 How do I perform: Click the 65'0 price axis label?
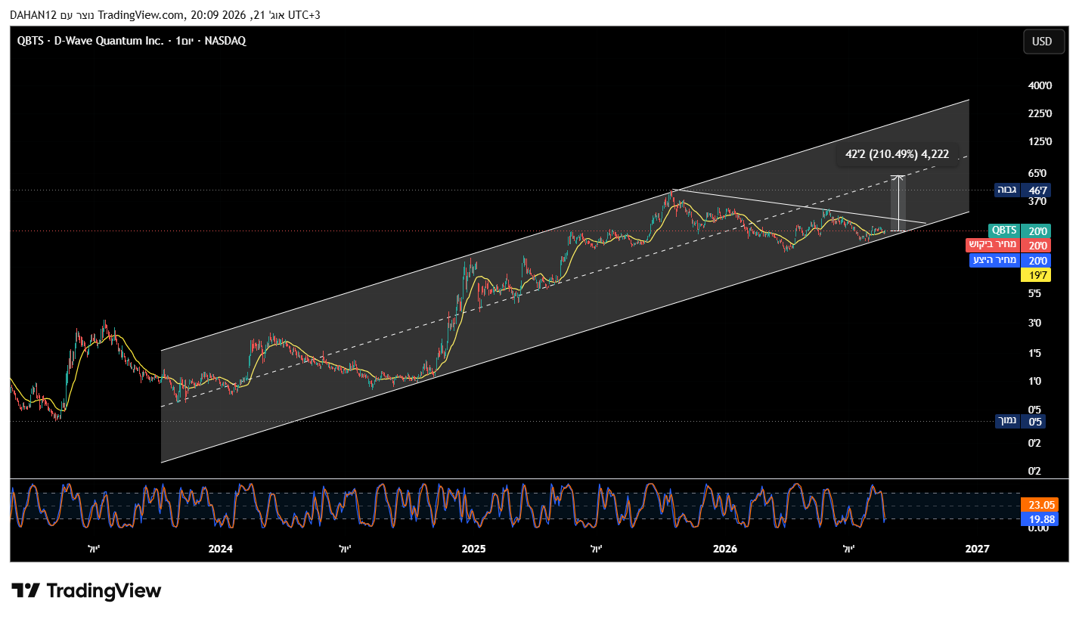pyautogui.click(x=1038, y=173)
